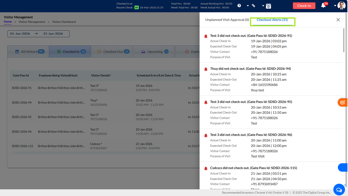The width and height of the screenshot is (348, 196).
Task: Click the red Check-In button
Action: pyautogui.click(x=304, y=6)
